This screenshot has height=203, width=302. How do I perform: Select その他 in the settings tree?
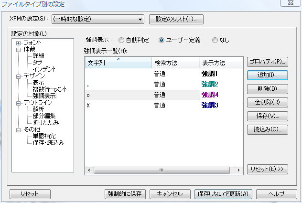coord(32,129)
